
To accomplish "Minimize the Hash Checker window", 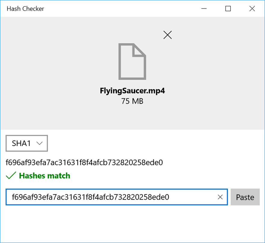I will pyautogui.click(x=204, y=8).
